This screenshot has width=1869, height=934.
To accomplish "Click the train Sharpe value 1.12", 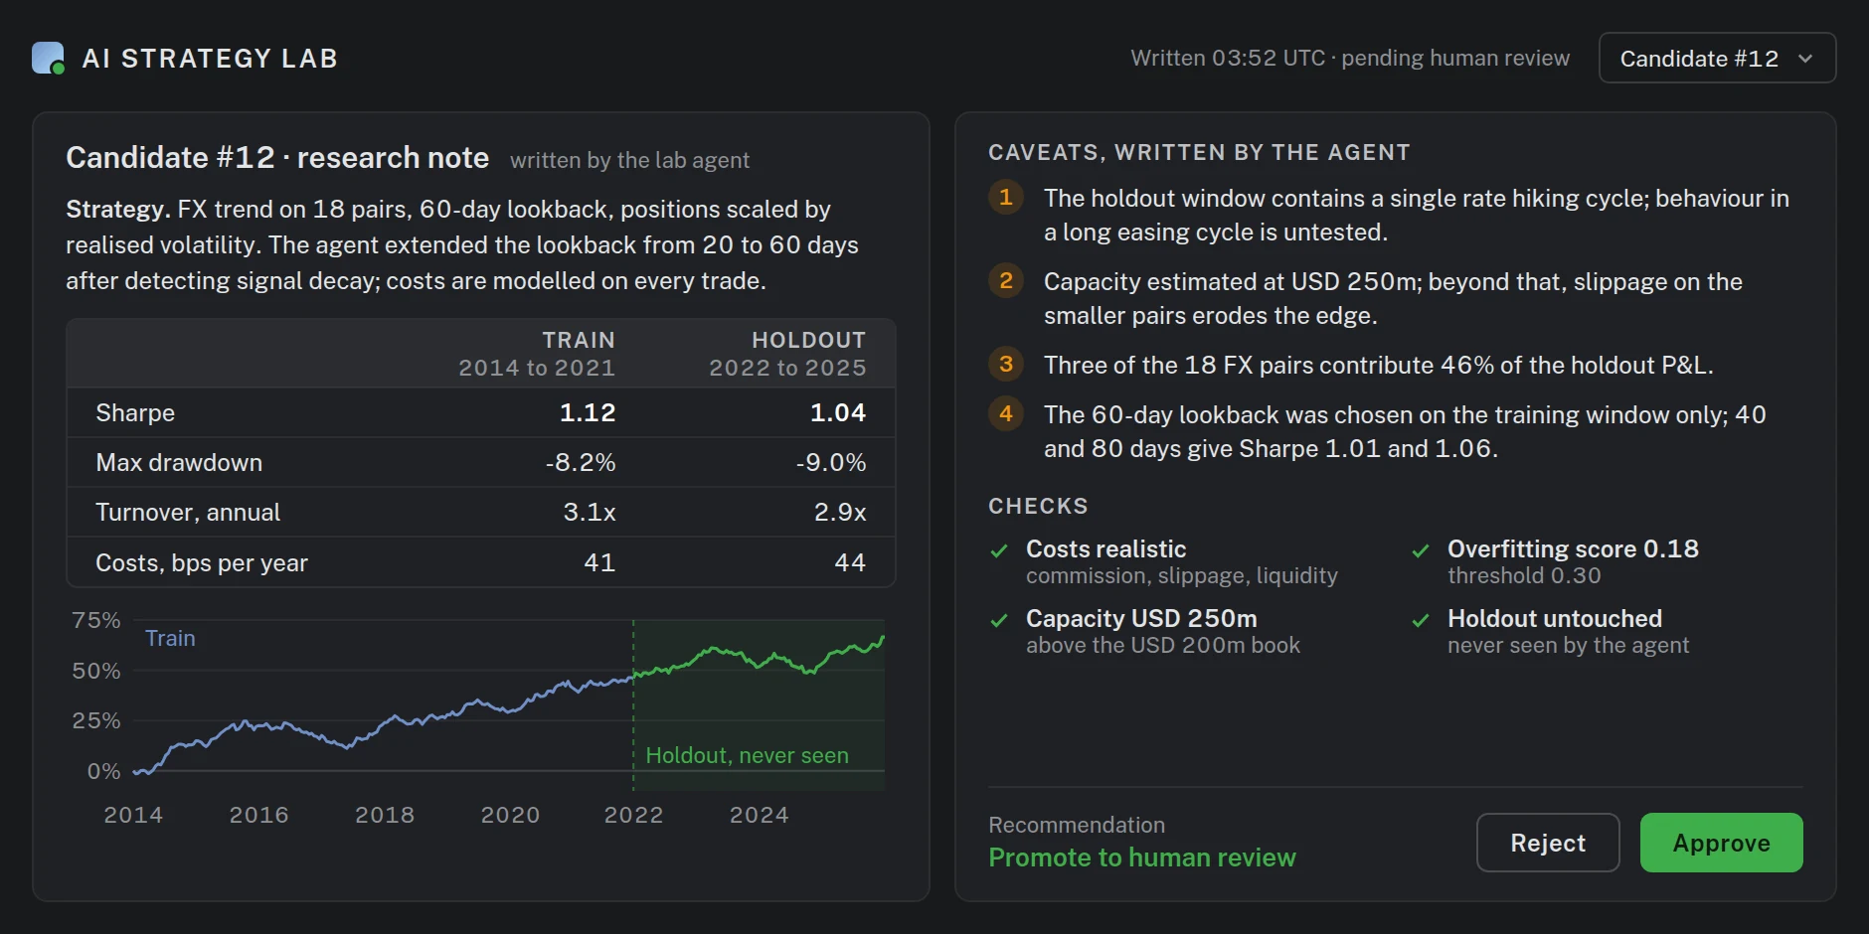I will click(x=588, y=412).
